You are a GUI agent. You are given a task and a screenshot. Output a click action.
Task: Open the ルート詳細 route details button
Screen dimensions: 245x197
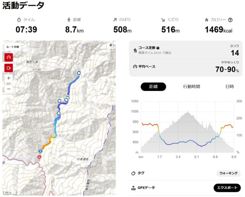[13, 47]
